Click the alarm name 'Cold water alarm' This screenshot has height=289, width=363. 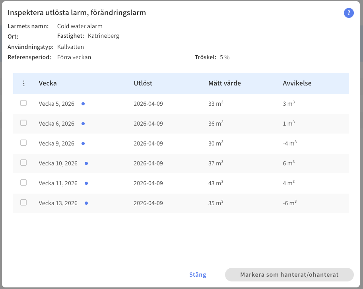[80, 26]
